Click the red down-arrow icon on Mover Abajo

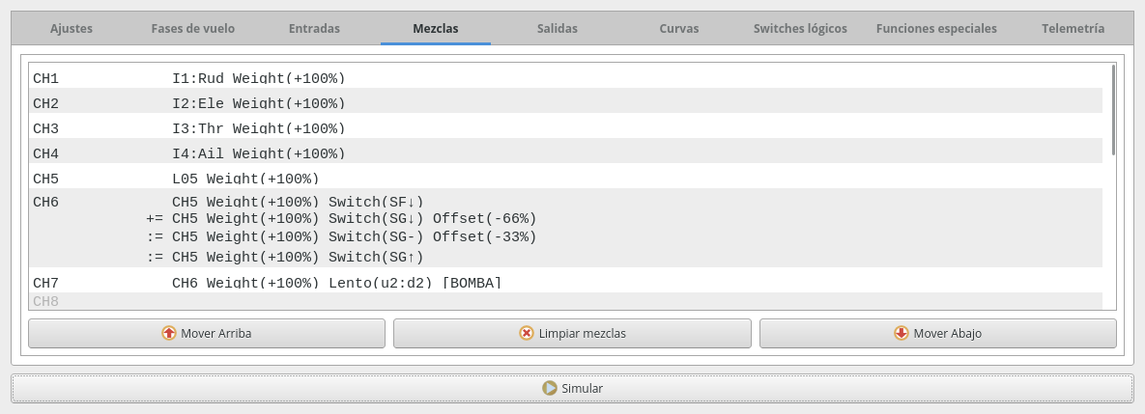[902, 333]
